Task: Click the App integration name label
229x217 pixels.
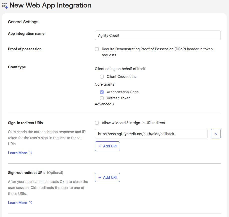Action: [x=26, y=34]
